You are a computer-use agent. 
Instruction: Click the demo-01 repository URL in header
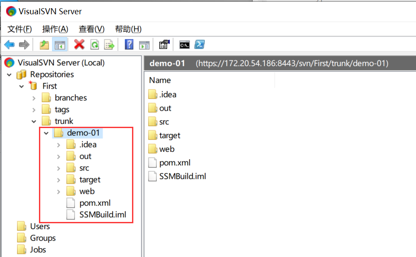[x=292, y=63]
